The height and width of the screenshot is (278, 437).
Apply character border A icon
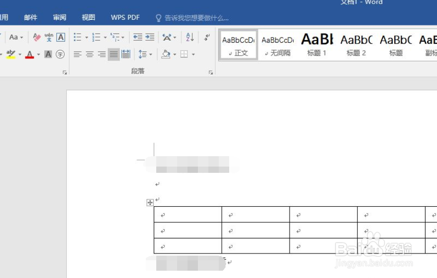coord(60,37)
